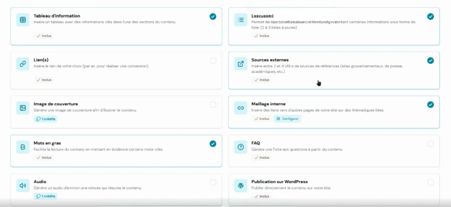Enable the Audio option
The image size is (451, 207).
coord(213,182)
